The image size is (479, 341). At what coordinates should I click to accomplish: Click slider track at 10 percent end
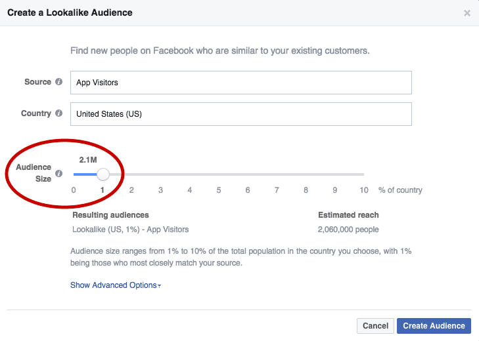(x=363, y=174)
